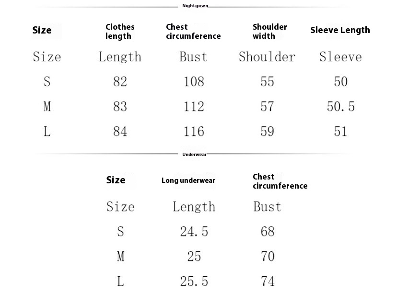
Task: Click the bold "Sleeve Length" header
Action: [340, 30]
